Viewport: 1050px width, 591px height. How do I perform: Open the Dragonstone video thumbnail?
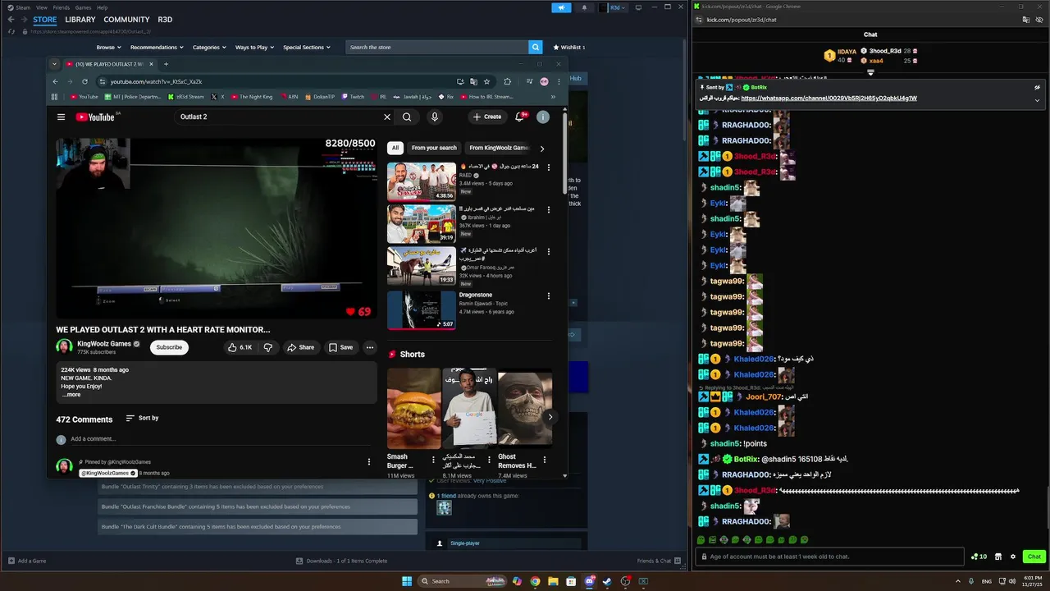tap(422, 310)
